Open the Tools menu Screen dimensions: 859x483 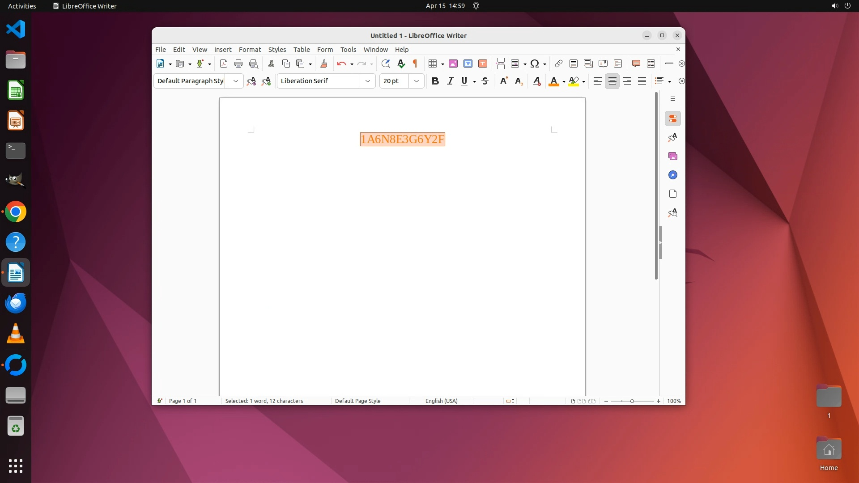[348, 50]
